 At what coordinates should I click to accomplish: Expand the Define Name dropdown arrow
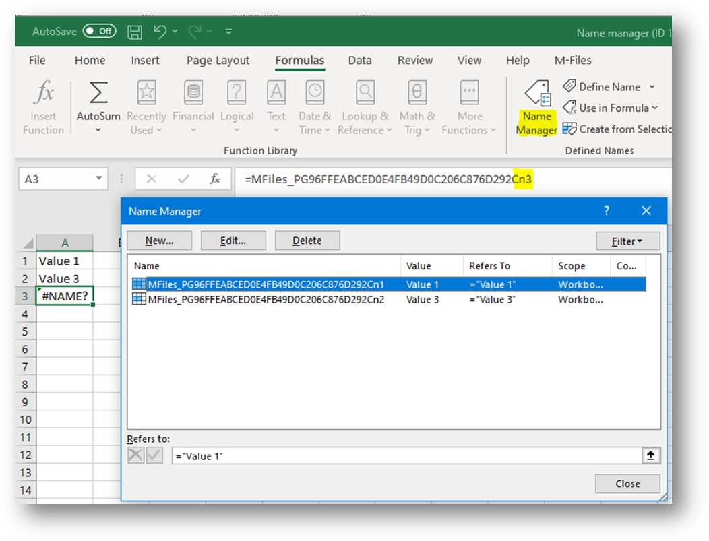(x=652, y=86)
